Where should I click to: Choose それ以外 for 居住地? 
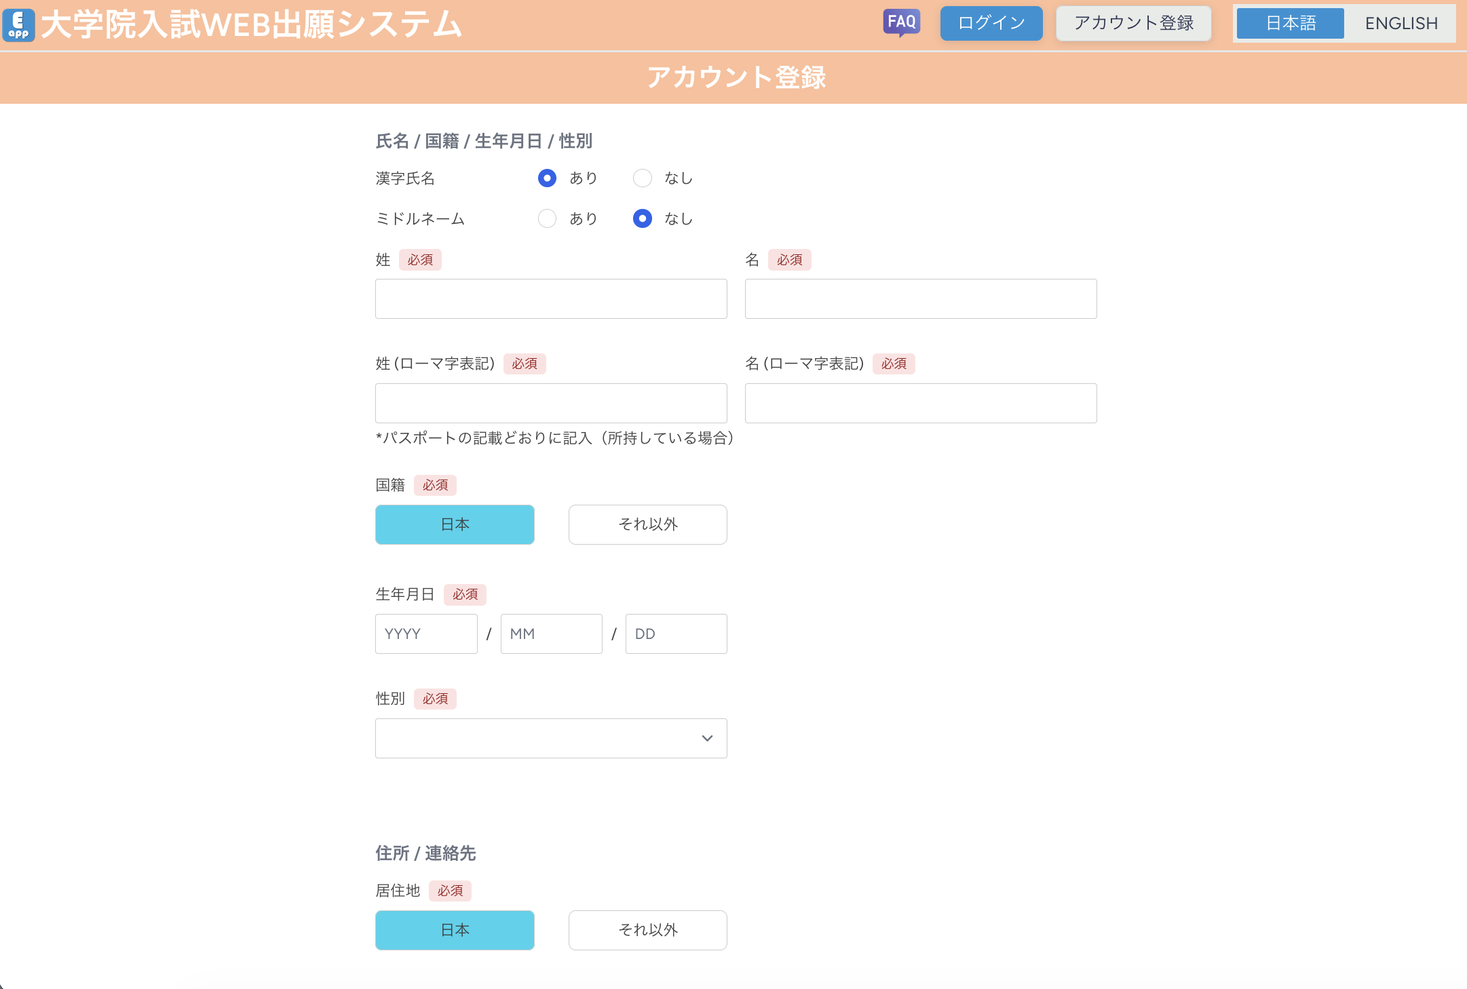point(647,930)
